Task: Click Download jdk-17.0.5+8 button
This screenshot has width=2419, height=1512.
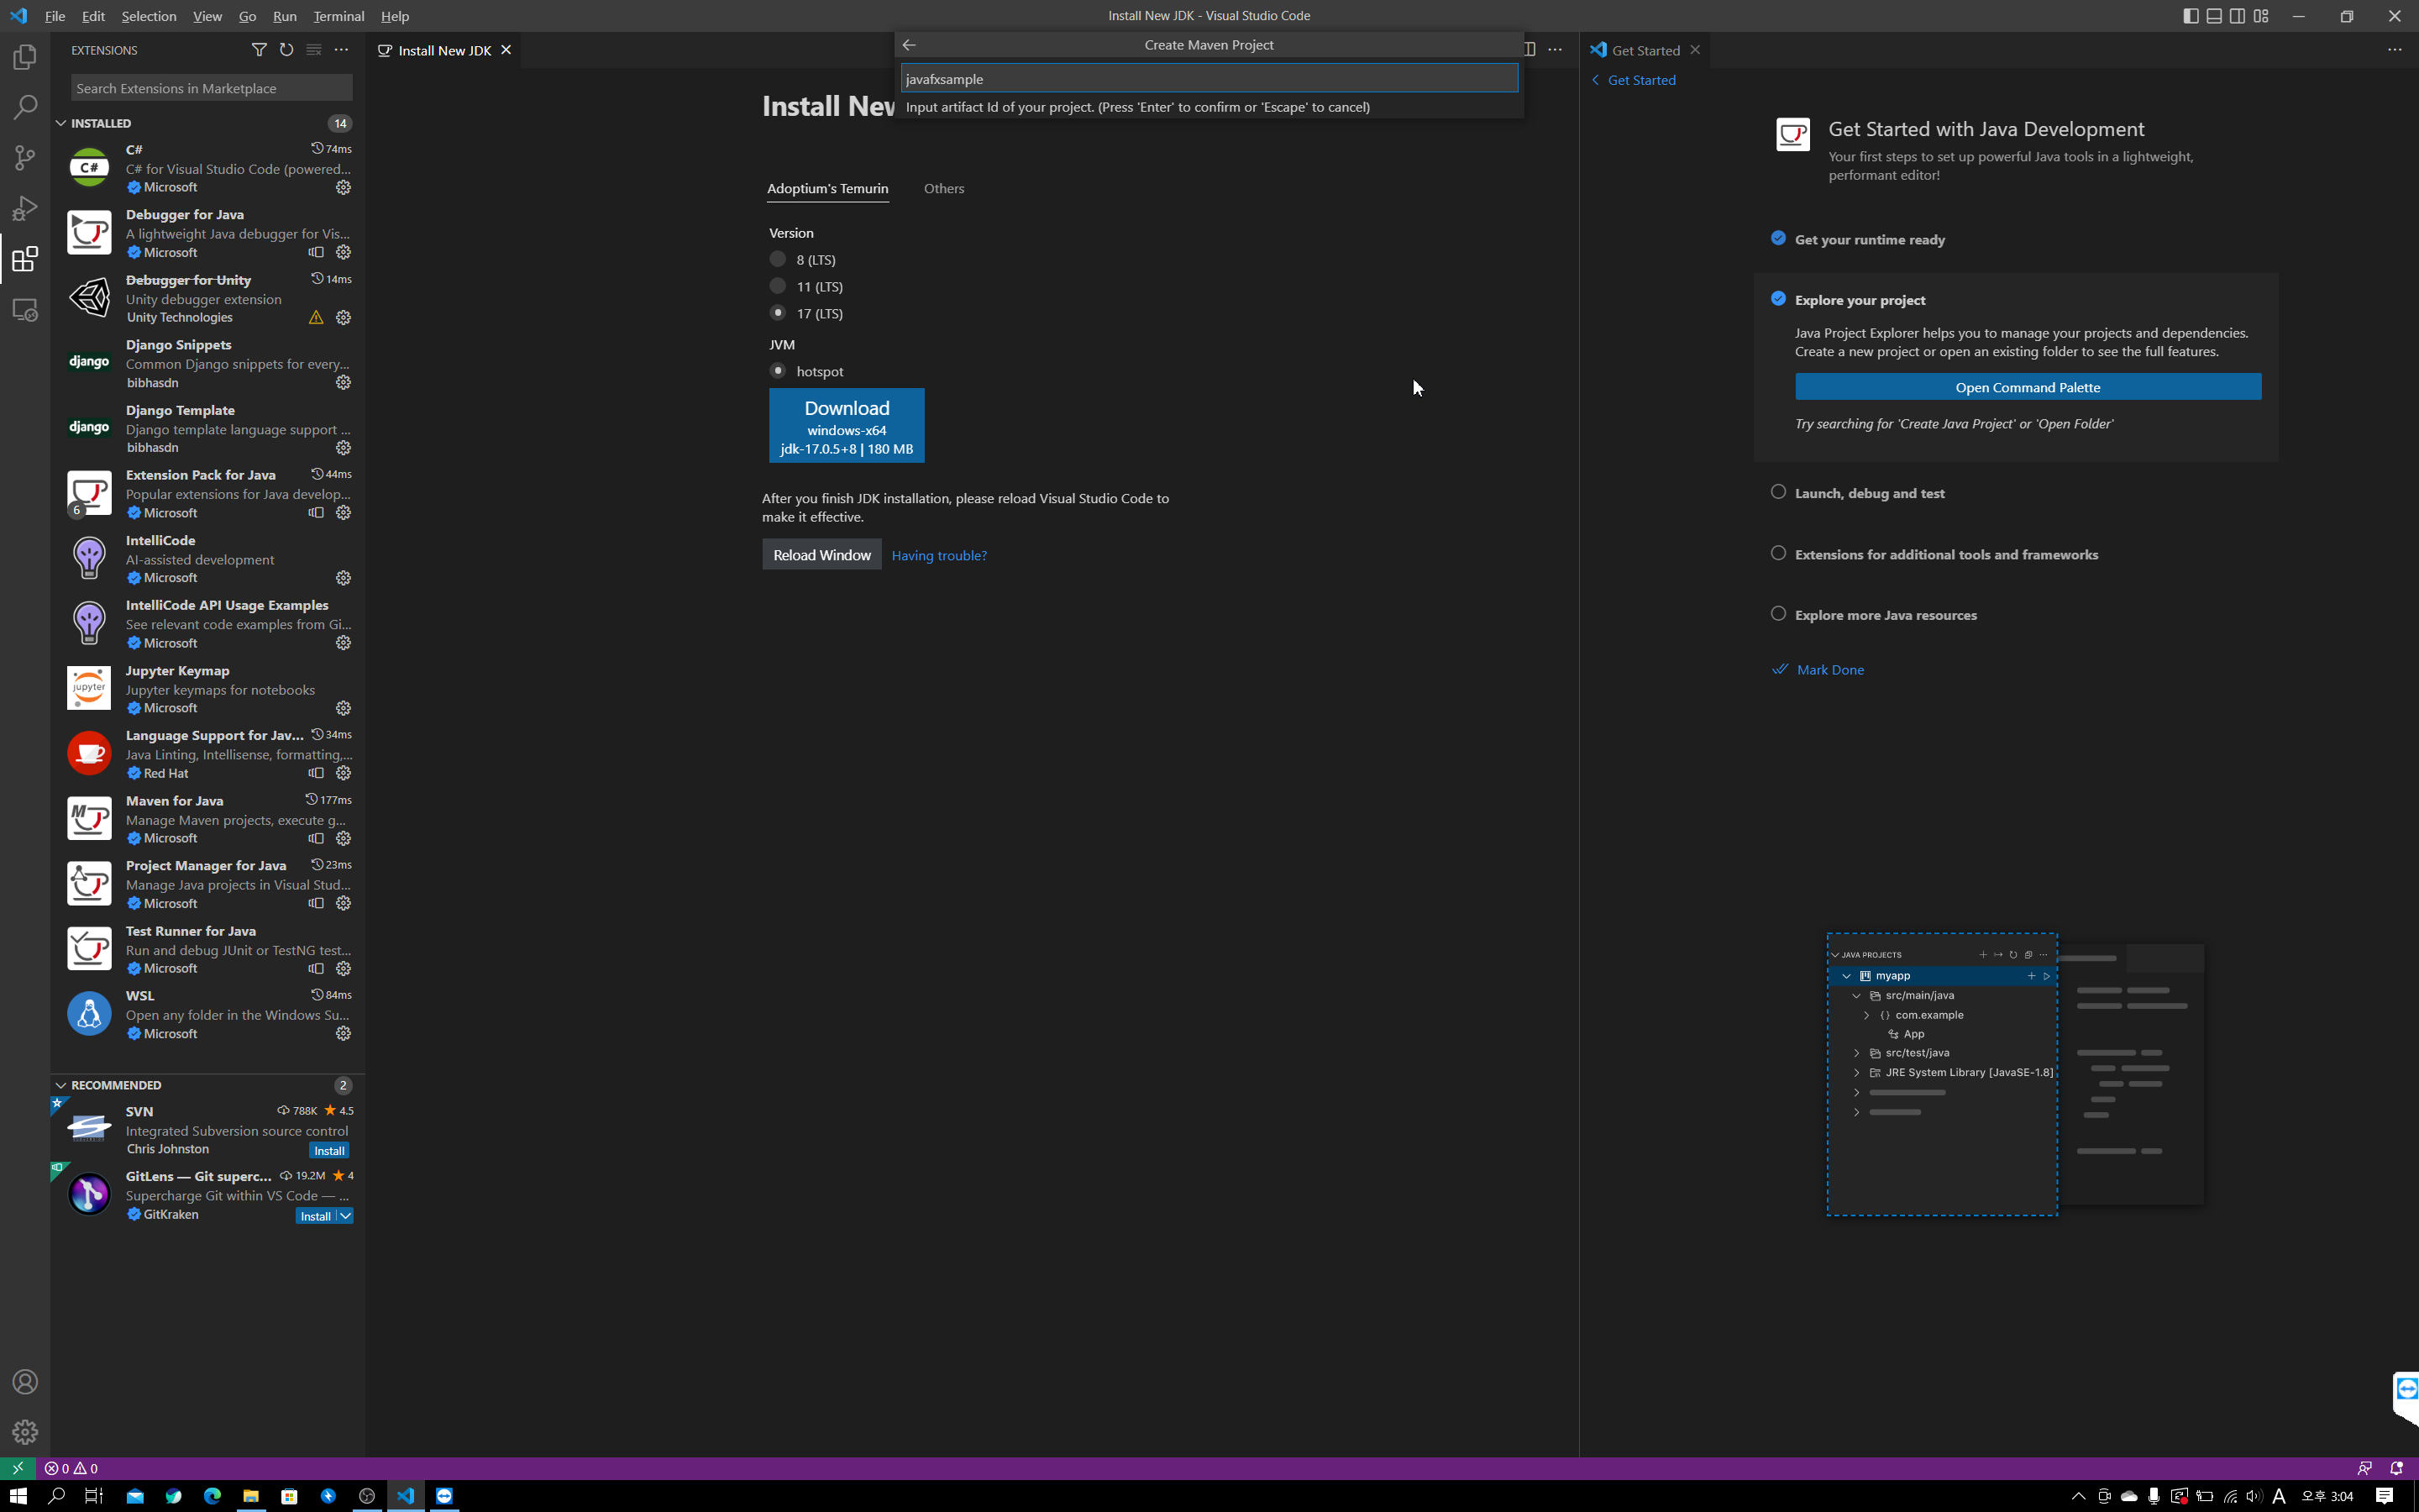Action: (847, 426)
